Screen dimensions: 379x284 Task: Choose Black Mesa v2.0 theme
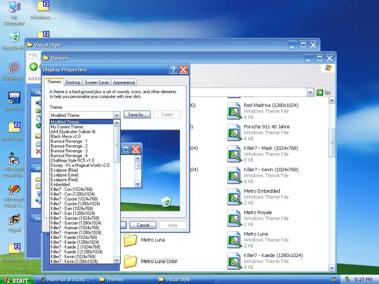pyautogui.click(x=82, y=136)
